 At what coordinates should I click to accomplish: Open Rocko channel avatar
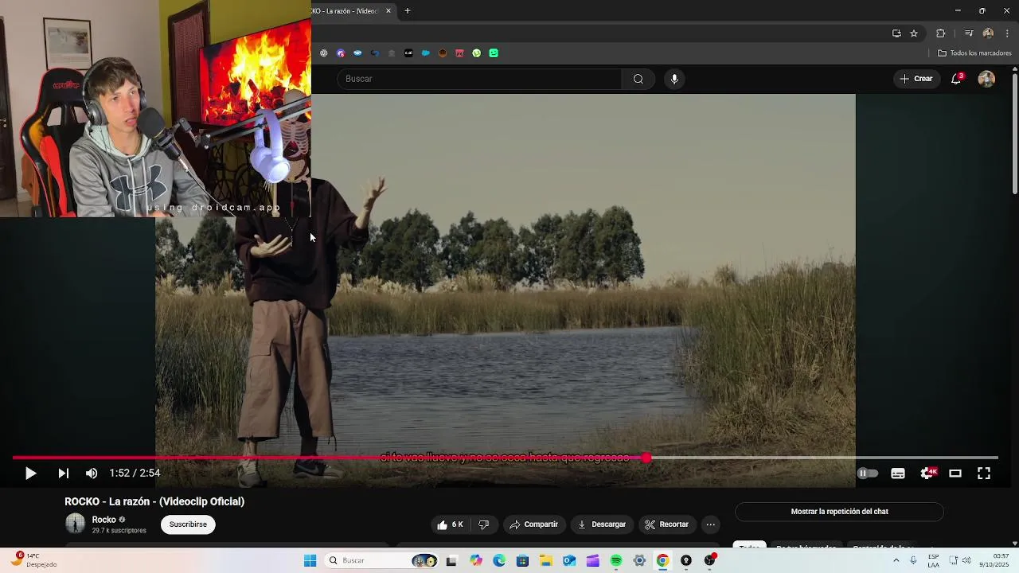coord(75,524)
